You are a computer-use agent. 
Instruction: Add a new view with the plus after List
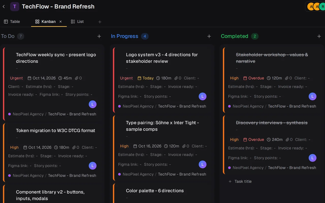coord(100,22)
